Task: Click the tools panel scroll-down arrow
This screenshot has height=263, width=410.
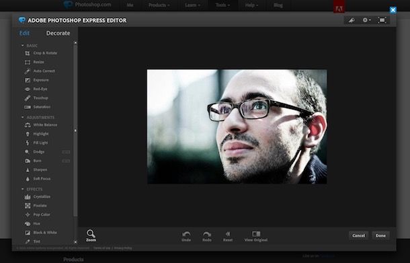Action: [75, 242]
